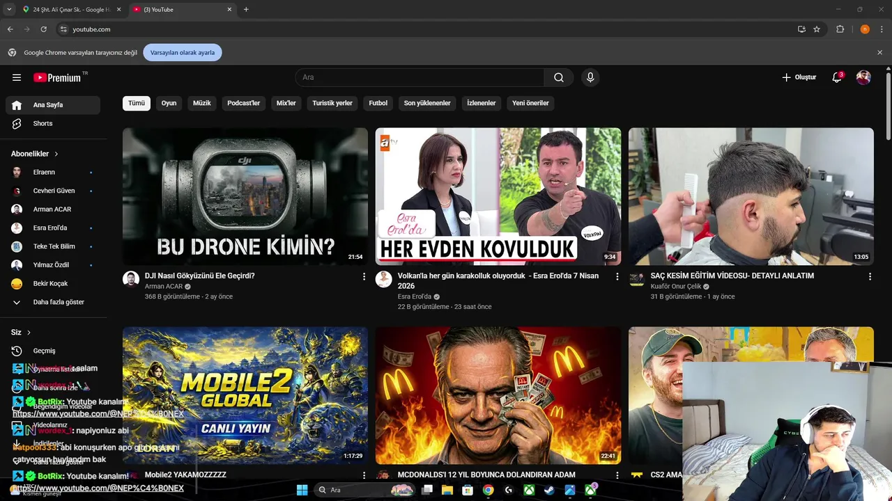Open BU DRONE KİMİN video thumbnail
Viewport: 892px width, 501px height.
tap(245, 196)
